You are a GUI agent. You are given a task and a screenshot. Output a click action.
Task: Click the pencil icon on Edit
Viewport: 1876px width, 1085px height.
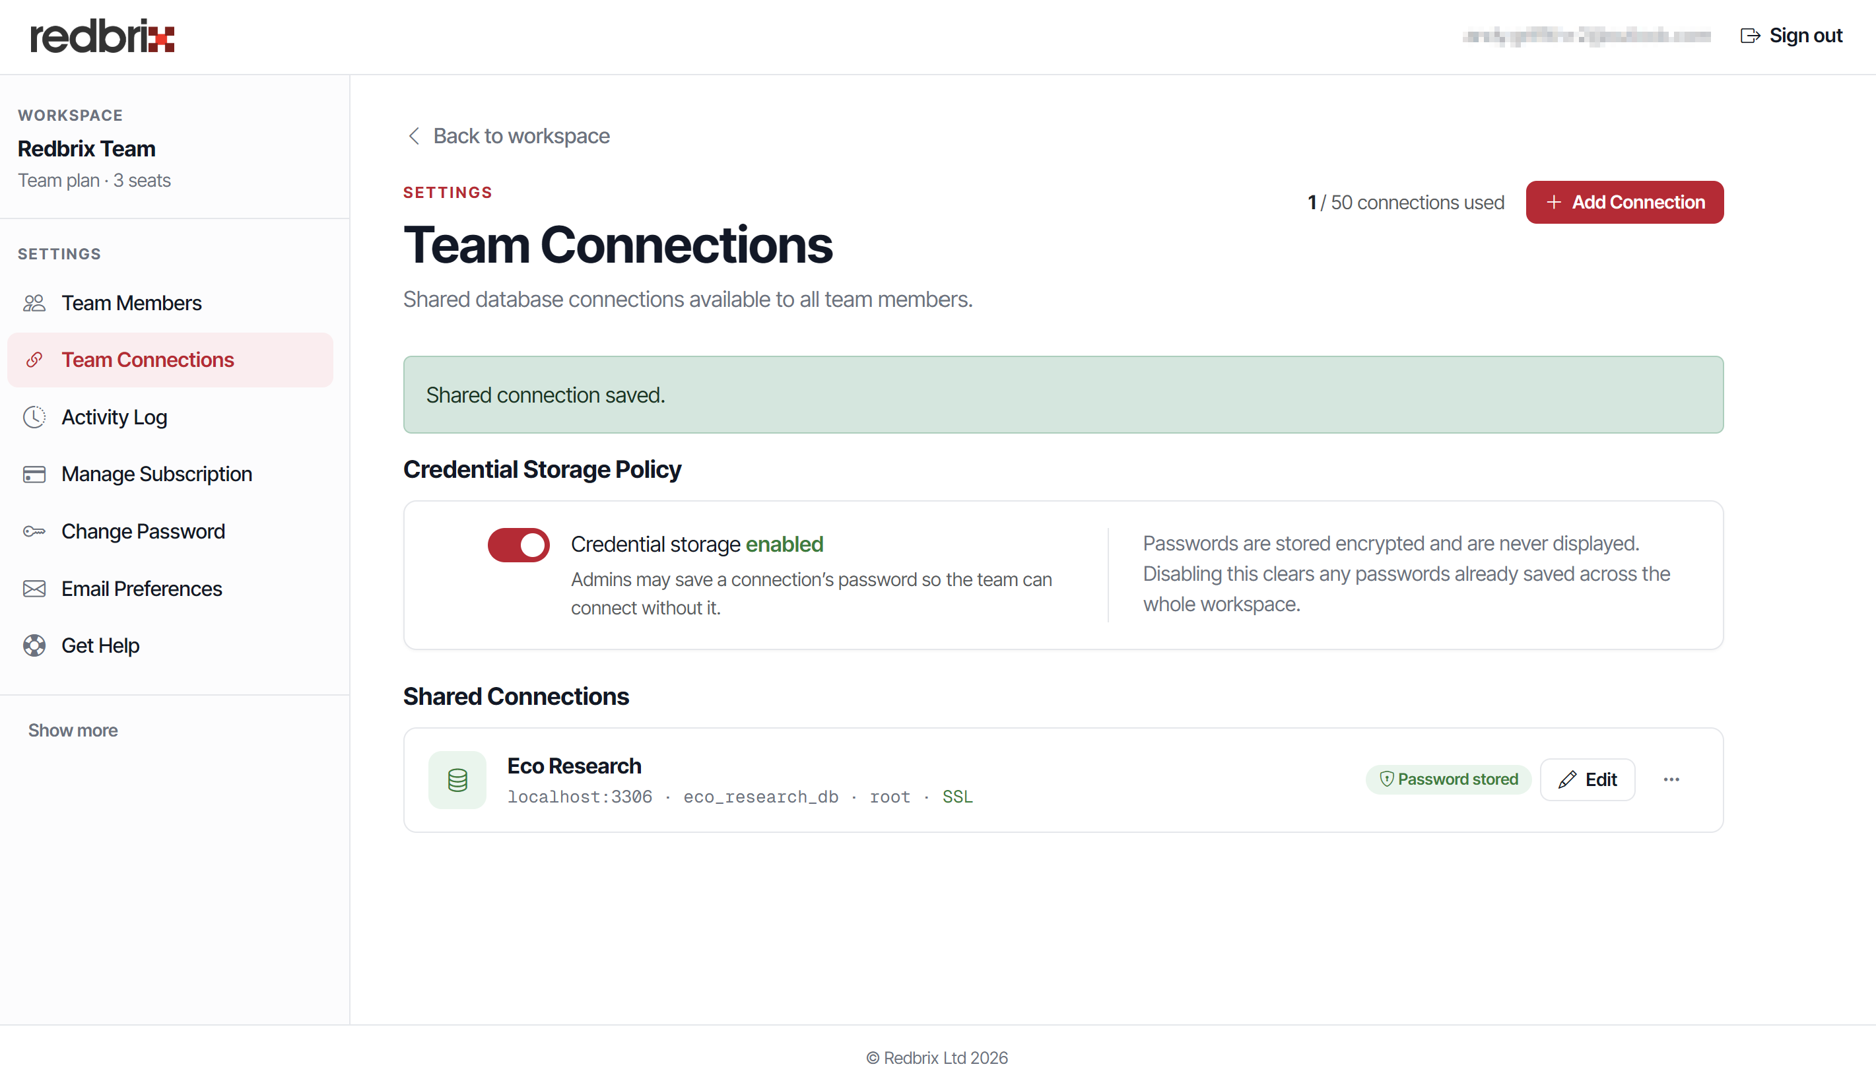1567,779
